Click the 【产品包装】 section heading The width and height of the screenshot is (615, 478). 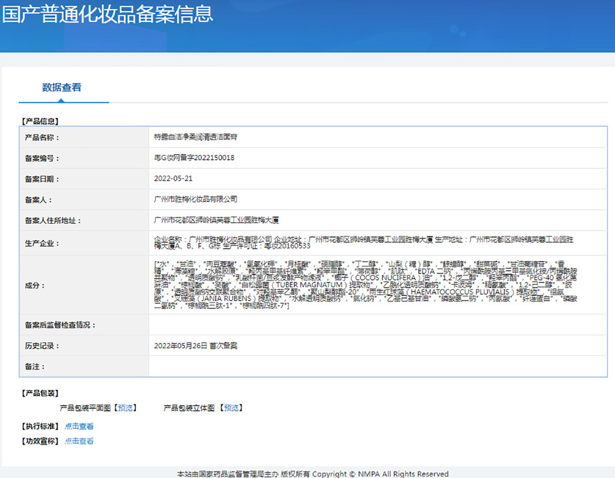click(x=40, y=393)
